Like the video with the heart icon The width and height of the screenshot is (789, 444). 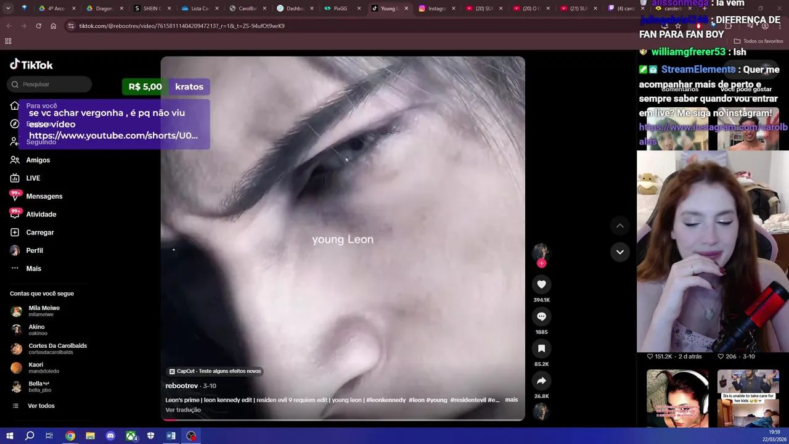(541, 284)
